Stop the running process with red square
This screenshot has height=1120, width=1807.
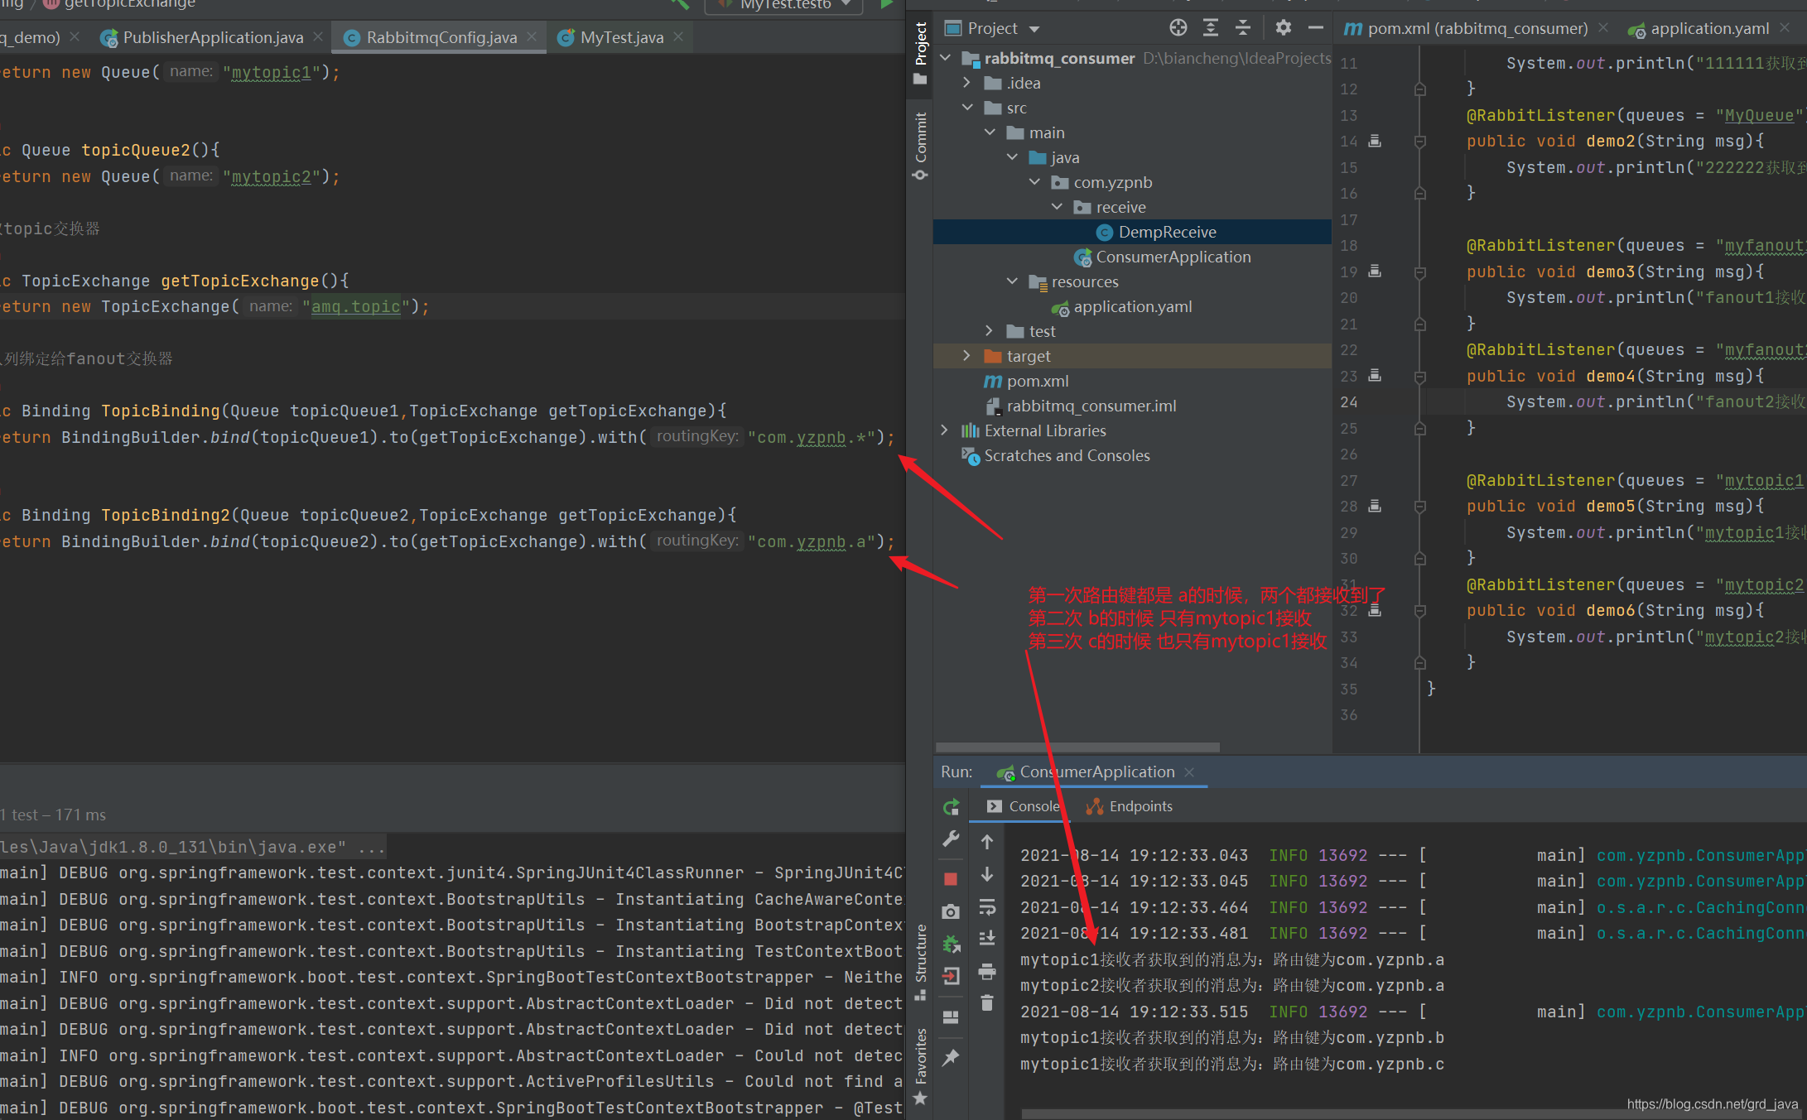951,879
